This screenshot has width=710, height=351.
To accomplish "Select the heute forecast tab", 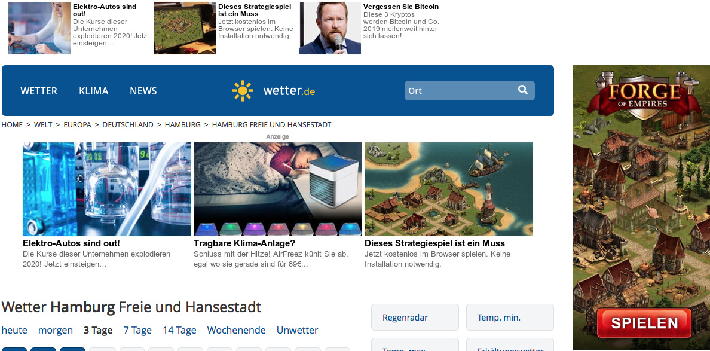I will [x=14, y=330].
